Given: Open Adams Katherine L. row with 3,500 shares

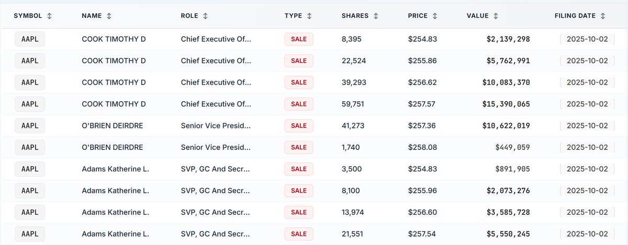Looking at the screenshot, I should tap(115, 169).
